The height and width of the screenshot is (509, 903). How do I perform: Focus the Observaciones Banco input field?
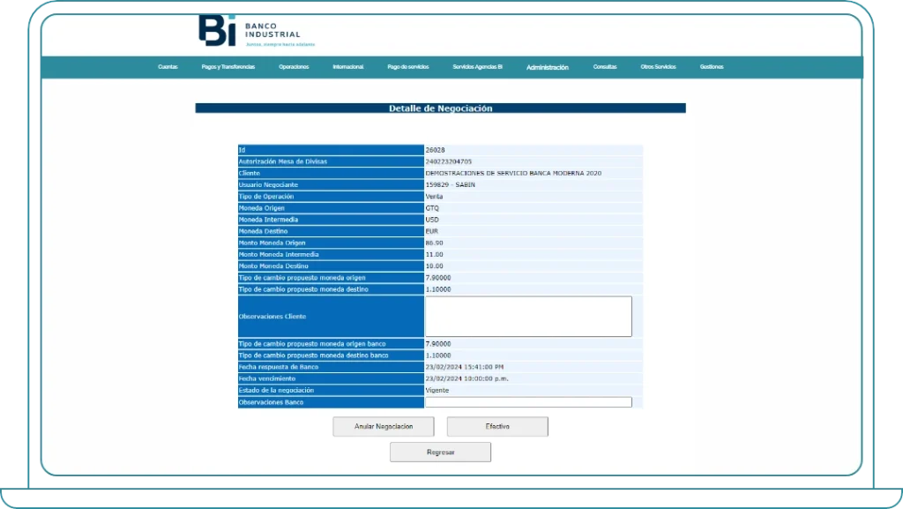pyautogui.click(x=528, y=402)
